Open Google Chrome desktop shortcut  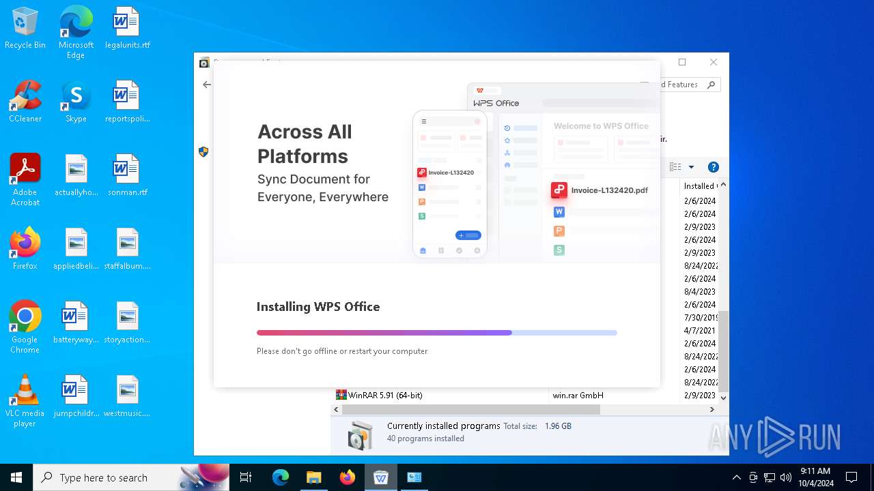click(x=25, y=327)
